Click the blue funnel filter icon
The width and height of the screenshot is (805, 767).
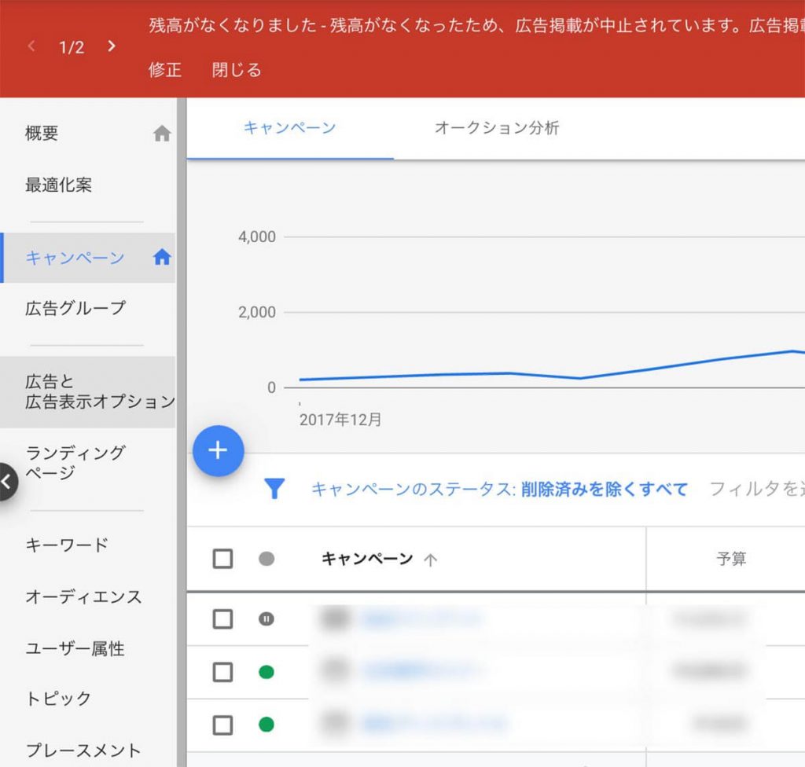pos(274,489)
